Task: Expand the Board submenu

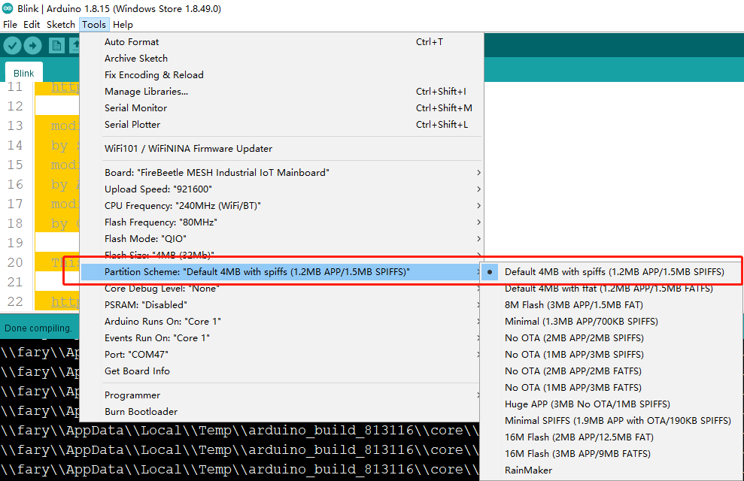Action: (x=282, y=173)
